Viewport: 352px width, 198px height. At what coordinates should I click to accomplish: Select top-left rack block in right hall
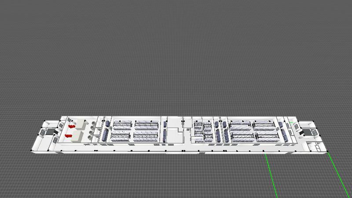(x=239, y=125)
